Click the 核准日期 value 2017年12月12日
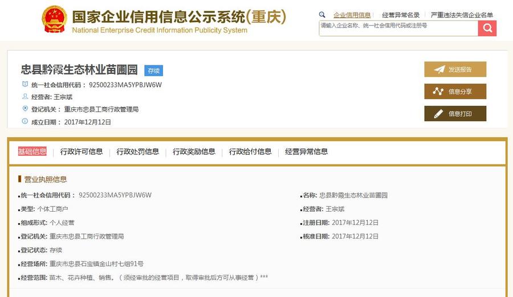This screenshot has width=513, height=297. (355, 237)
